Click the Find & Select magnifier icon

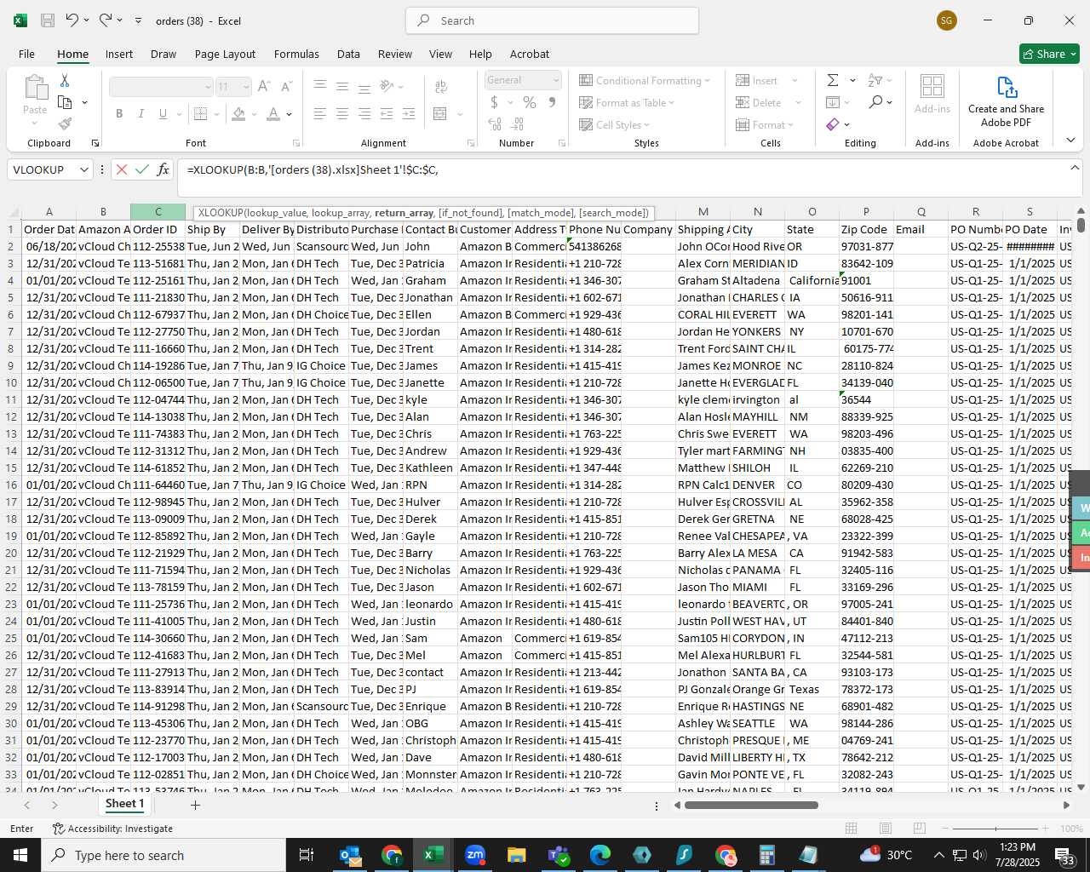pos(876,102)
